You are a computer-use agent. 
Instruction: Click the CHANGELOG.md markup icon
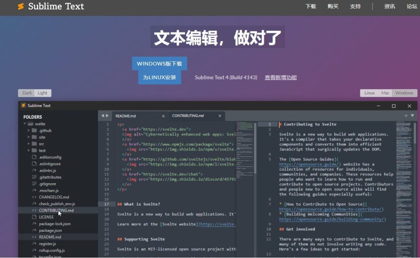(x=34, y=197)
